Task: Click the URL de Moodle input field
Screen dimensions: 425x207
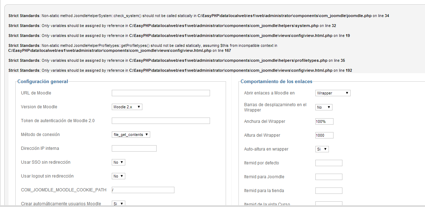Action: [161, 93]
